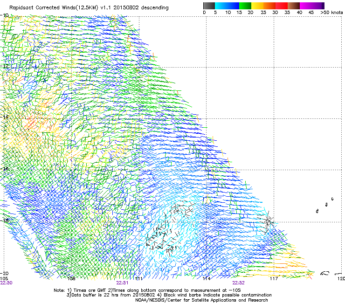Click the gray 0-5 knots color swatch
The width and height of the screenshot is (345, 303).
[x=209, y=6]
